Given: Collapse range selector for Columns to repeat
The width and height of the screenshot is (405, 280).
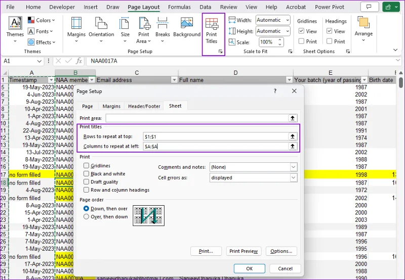Looking at the screenshot, I should (293, 146).
